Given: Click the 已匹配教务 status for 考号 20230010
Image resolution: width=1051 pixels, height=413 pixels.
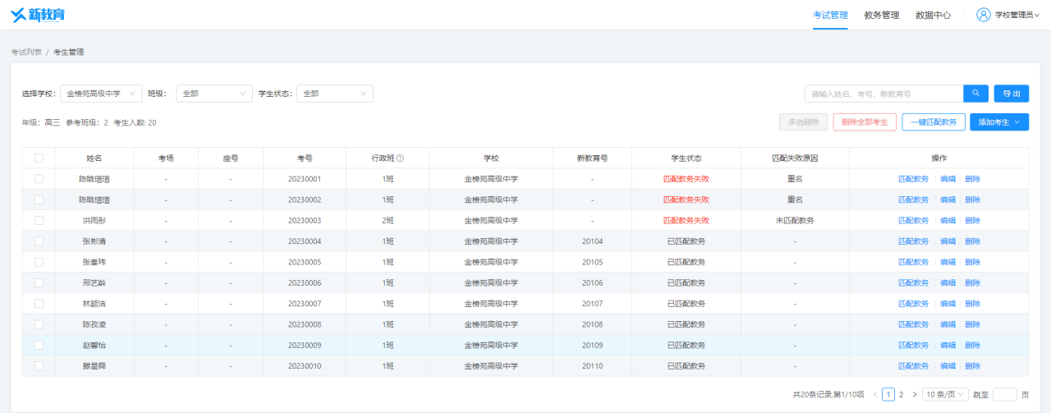Looking at the screenshot, I should [x=686, y=365].
